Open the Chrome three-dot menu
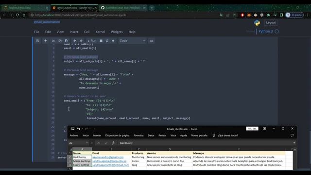The height and width of the screenshot is (175, 311). [x=308, y=15]
